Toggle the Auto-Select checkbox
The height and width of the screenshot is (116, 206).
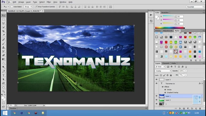point(12,7)
